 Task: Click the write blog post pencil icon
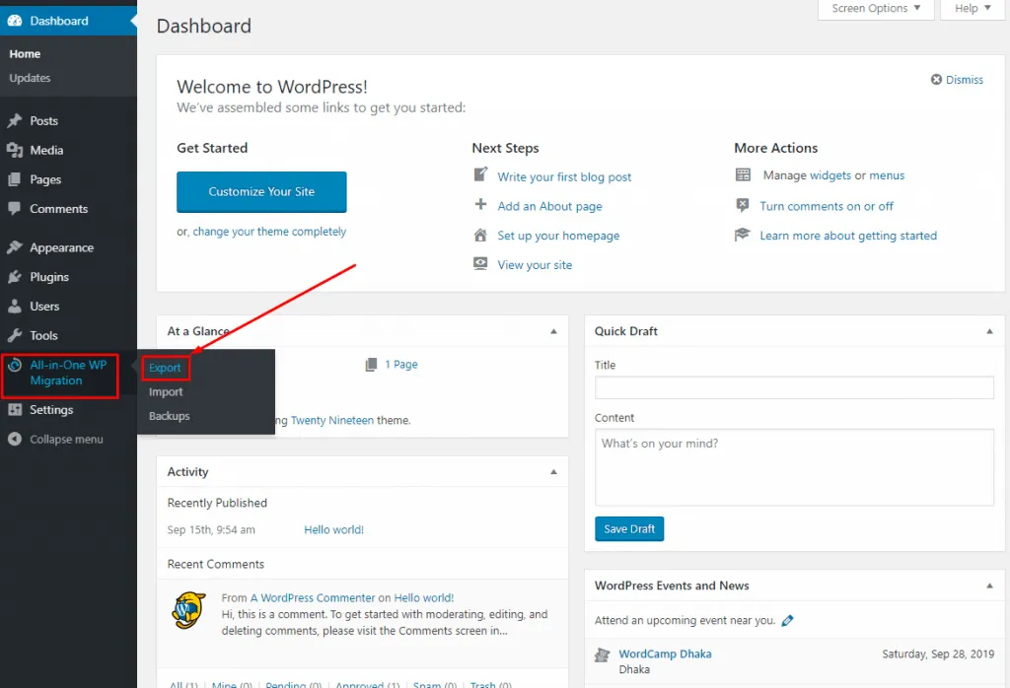pos(480,174)
